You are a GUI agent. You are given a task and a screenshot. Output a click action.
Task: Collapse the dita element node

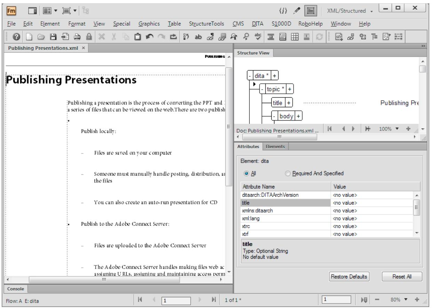pos(249,75)
